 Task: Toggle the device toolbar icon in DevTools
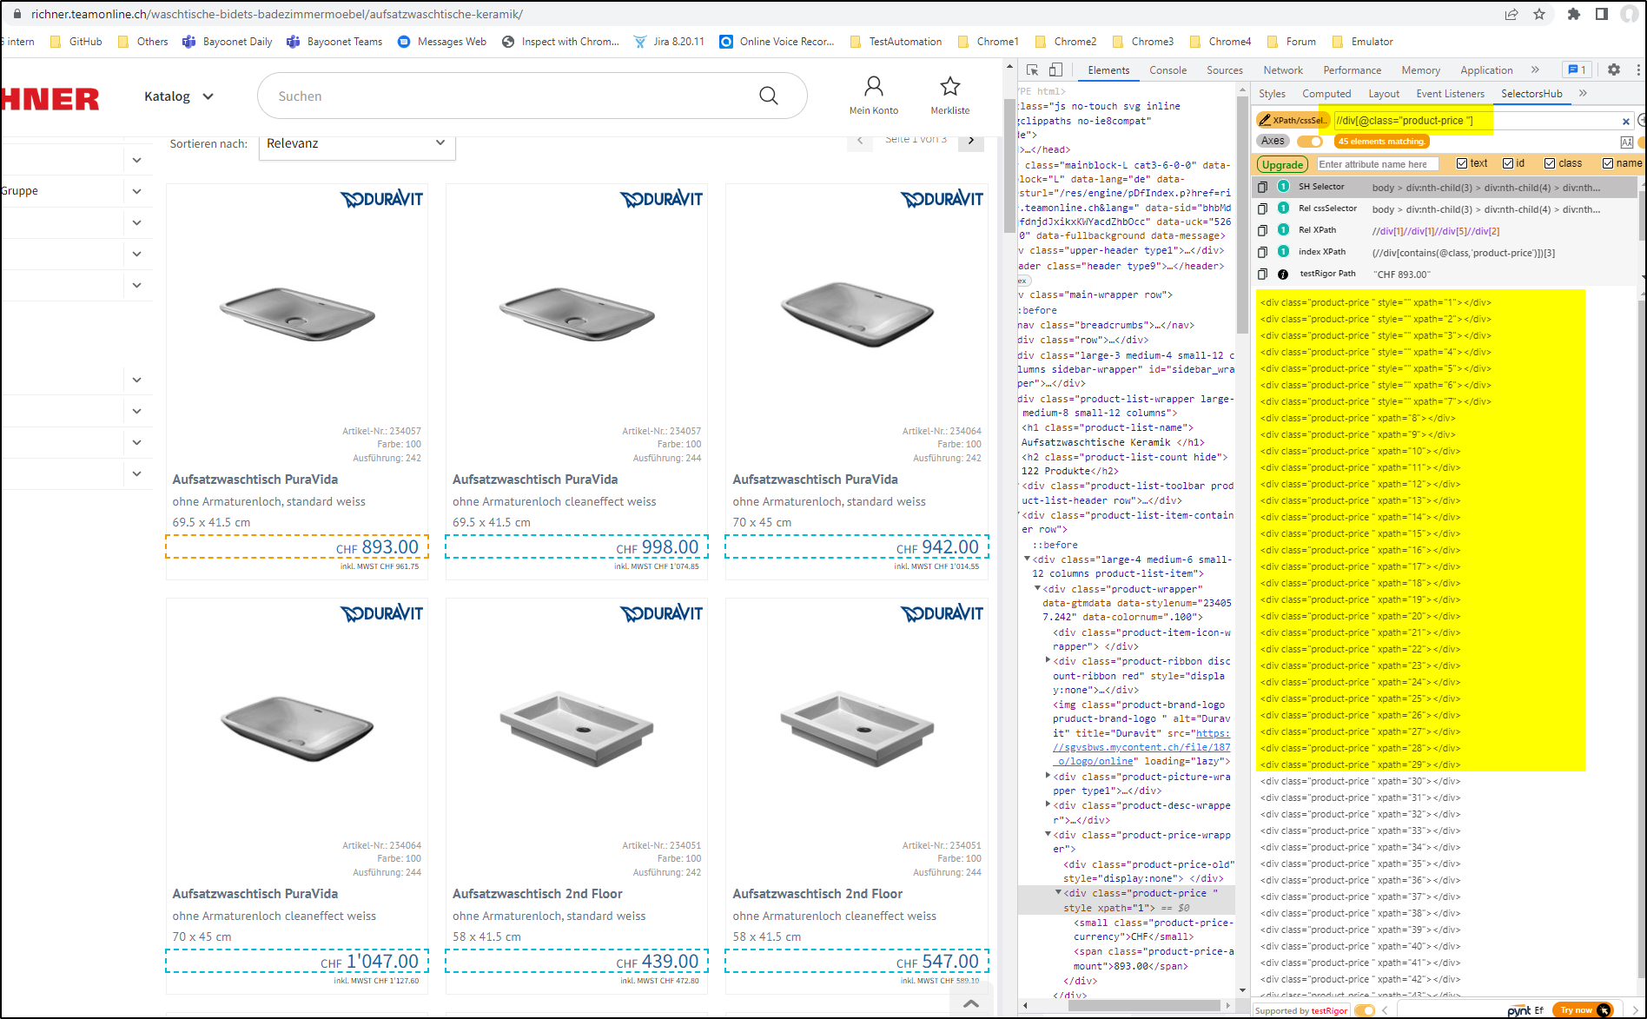coord(1055,70)
